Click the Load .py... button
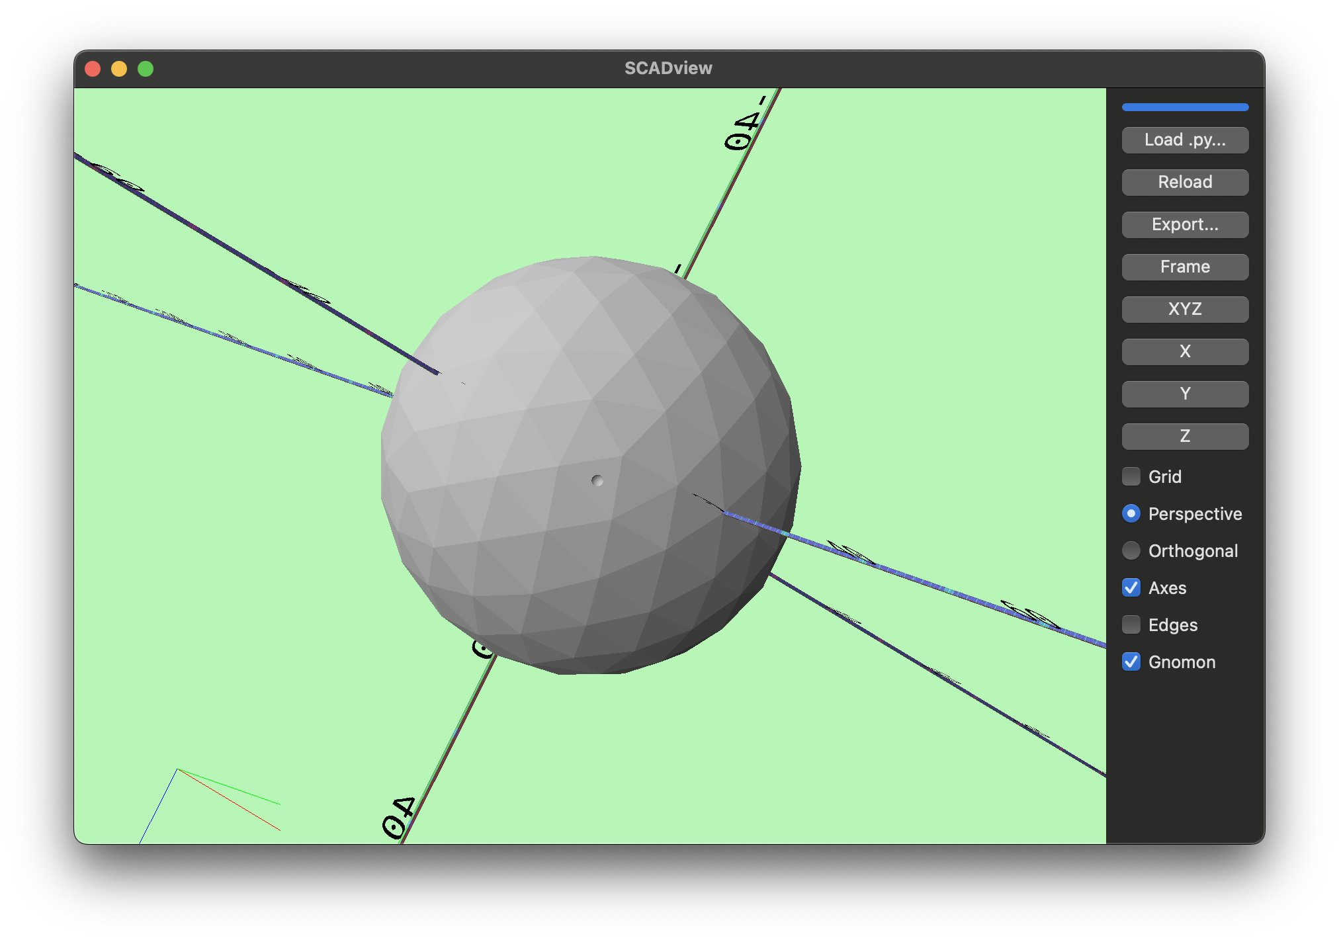1339x942 pixels. point(1184,140)
